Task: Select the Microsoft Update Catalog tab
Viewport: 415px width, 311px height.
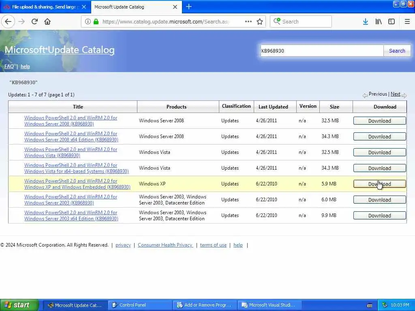Action: 136,7
